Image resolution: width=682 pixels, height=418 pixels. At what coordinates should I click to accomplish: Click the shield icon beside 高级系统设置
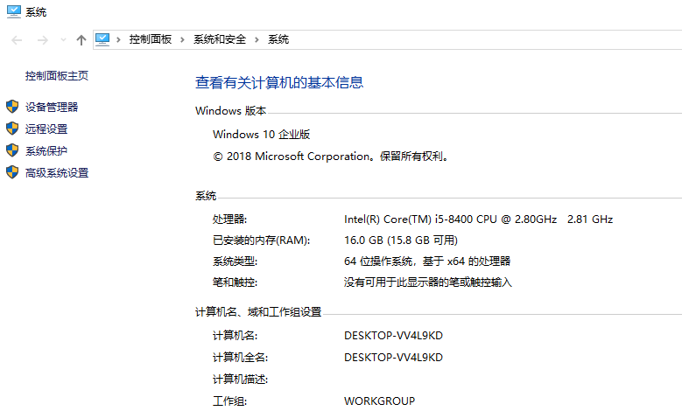pyautogui.click(x=12, y=172)
